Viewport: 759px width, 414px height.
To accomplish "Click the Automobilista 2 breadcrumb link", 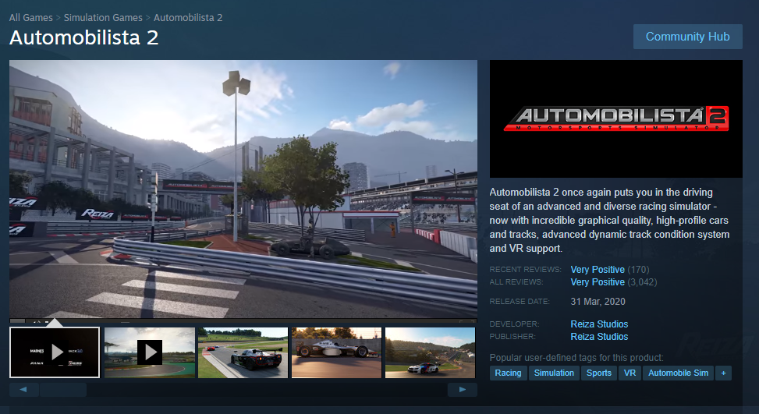I will [188, 17].
